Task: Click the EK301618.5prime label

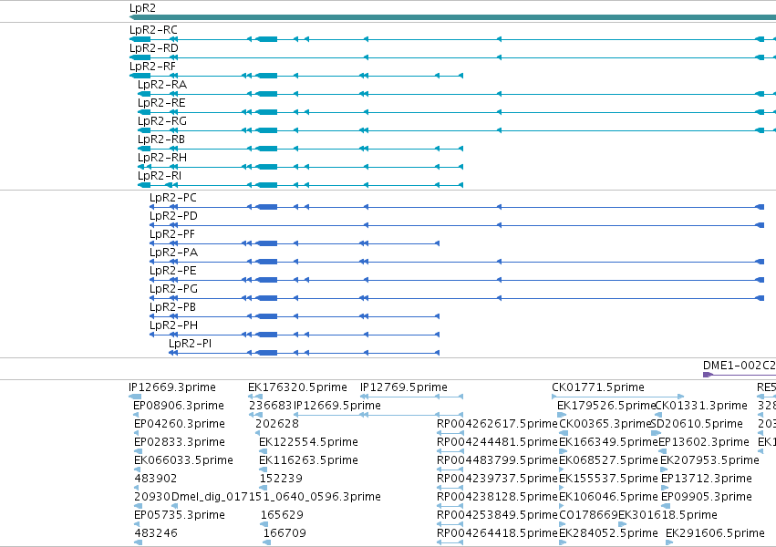Action: [668, 515]
